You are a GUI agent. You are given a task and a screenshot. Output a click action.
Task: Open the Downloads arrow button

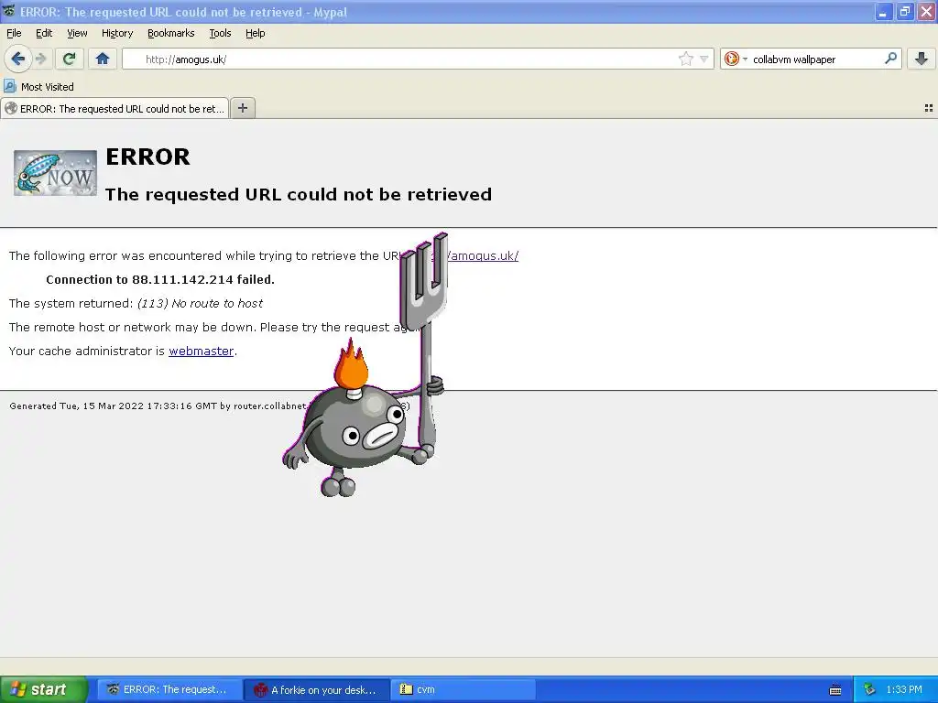point(922,59)
